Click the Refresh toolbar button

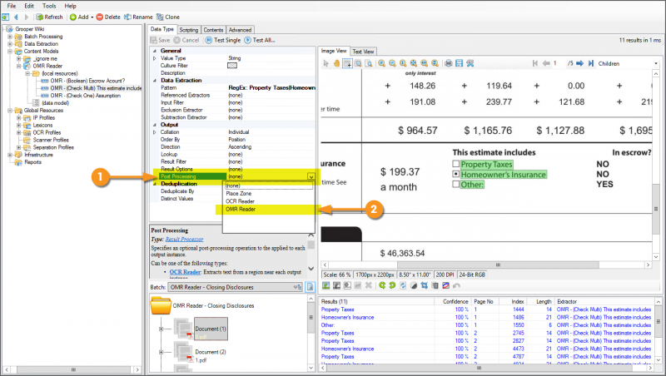point(49,17)
